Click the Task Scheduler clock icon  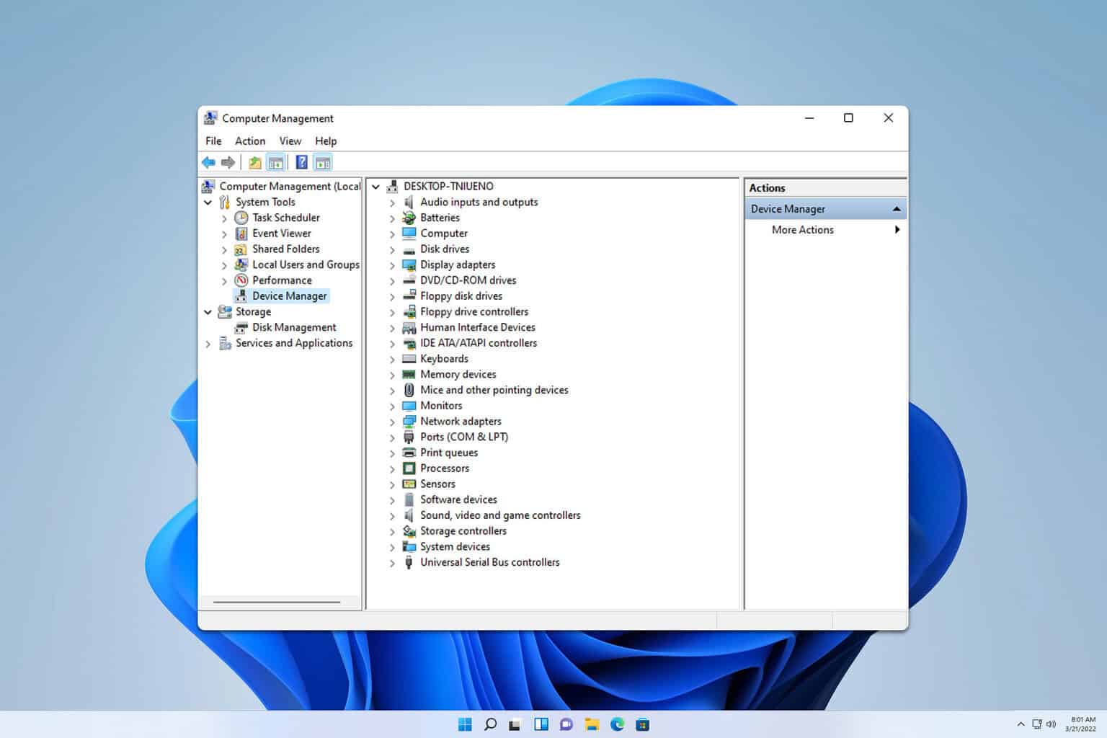point(241,218)
